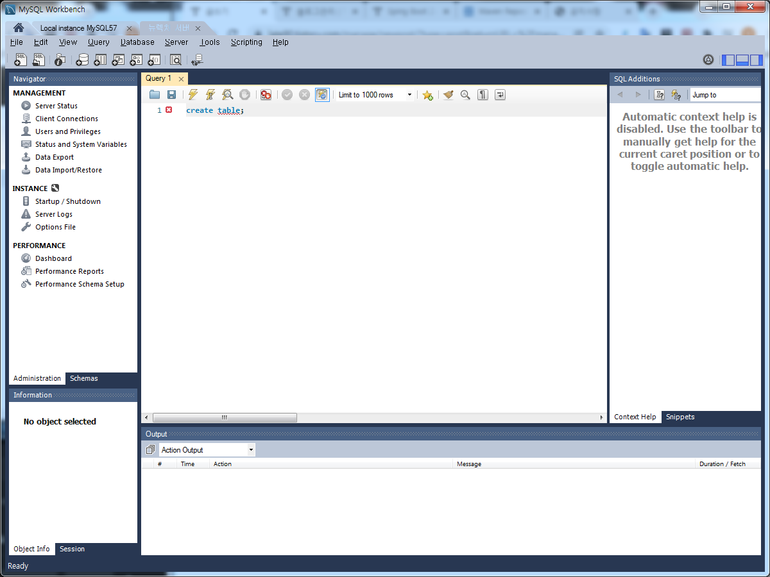770x577 pixels.
Task: Open the performance Dashboard
Action: [x=53, y=258]
